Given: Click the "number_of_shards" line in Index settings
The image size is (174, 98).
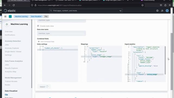Looking at the screenshot, I should pyautogui.click(x=53, y=48).
